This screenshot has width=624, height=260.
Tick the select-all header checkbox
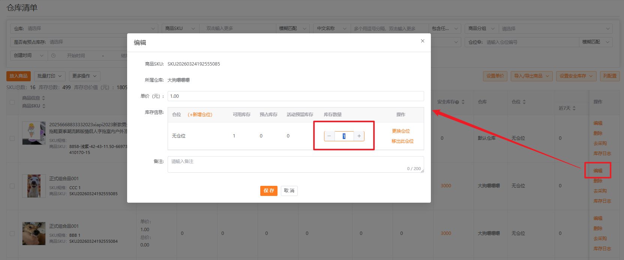click(12, 102)
